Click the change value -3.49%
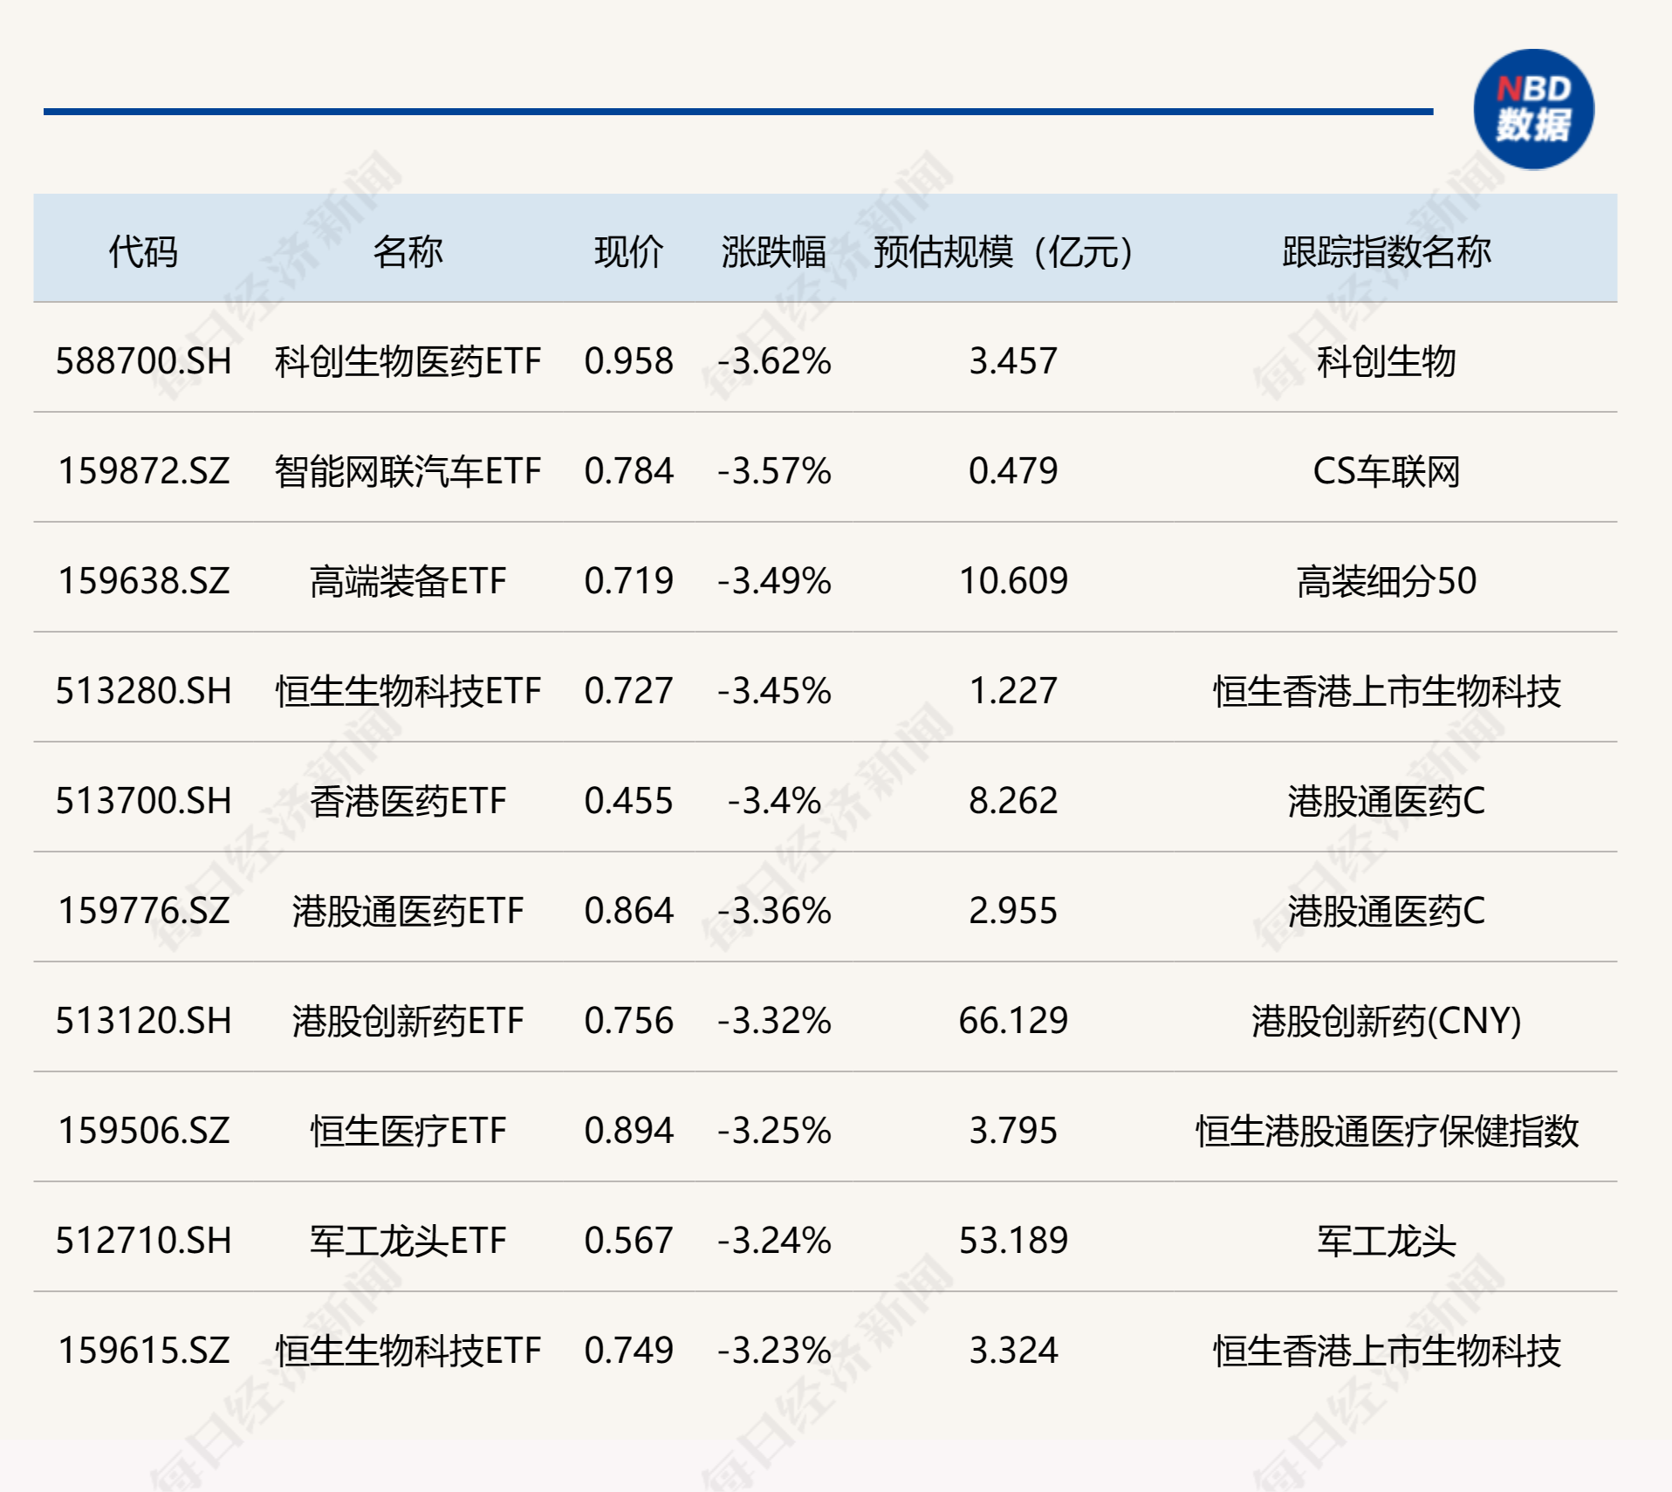 (x=774, y=581)
